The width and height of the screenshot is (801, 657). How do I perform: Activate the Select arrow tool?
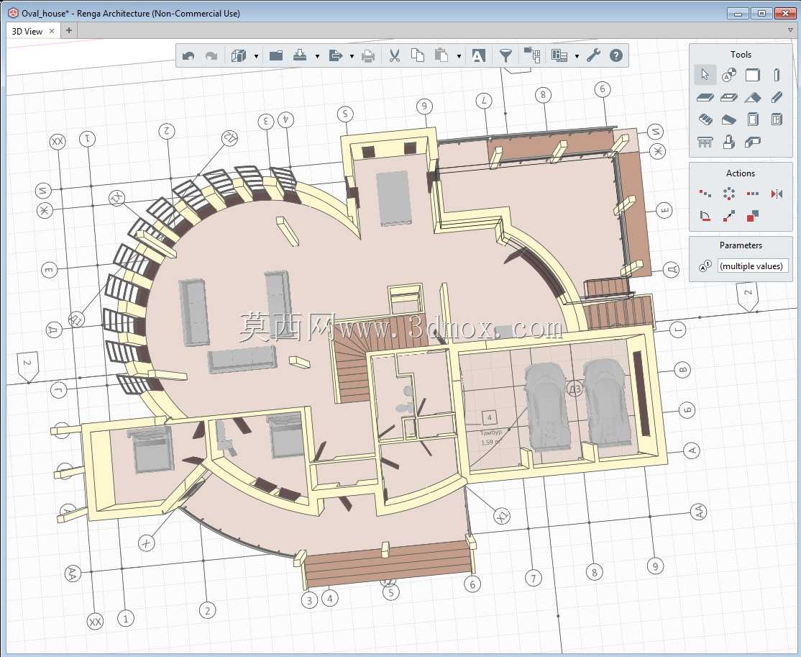click(705, 75)
